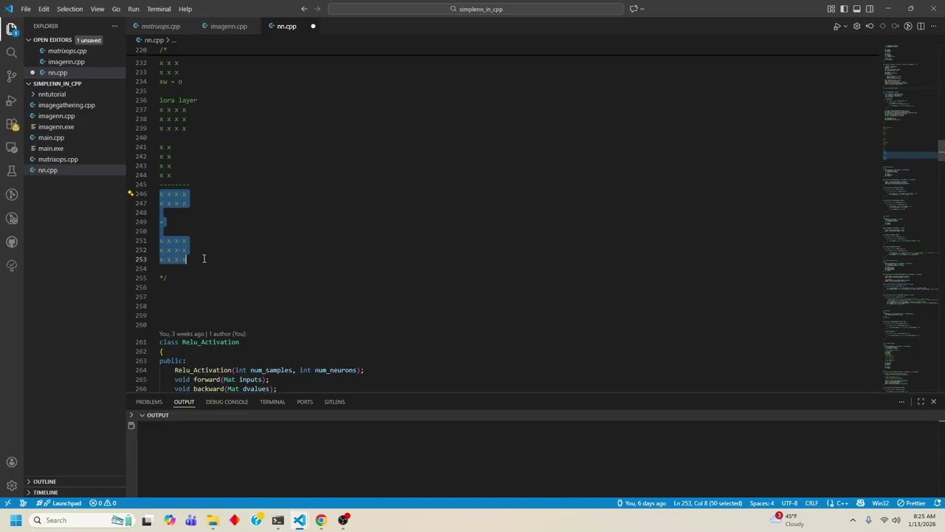Screen dimensions: 945x532
Task: Switch to the TERMINAL panel tab
Action: 272,402
